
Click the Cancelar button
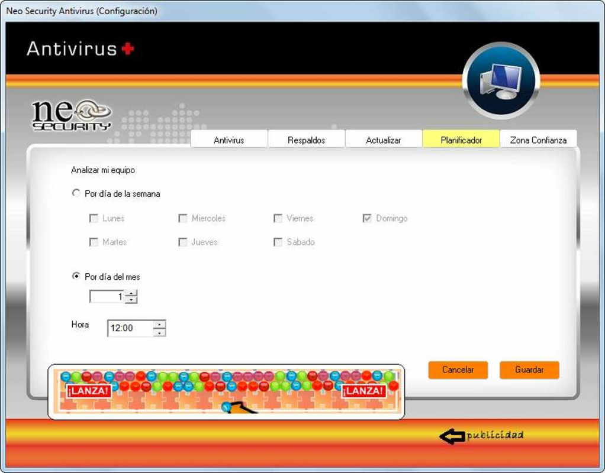[x=458, y=370]
